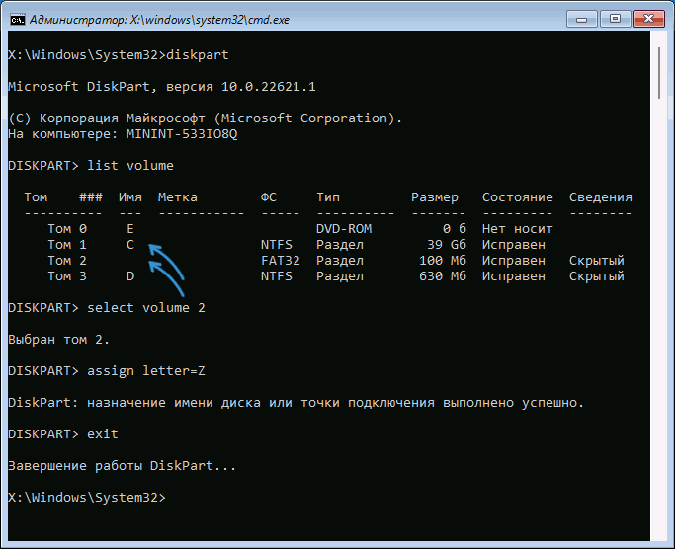Click the '(C) Корпорация Майкрософт' copyright line
The height and width of the screenshot is (549, 675).
(205, 118)
